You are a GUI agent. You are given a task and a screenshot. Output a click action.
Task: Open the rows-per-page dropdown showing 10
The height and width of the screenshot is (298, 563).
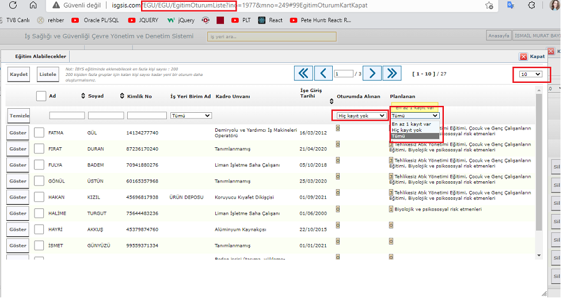click(x=530, y=74)
